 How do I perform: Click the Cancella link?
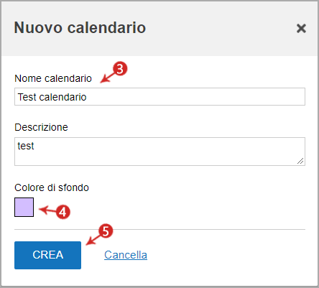[126, 255]
